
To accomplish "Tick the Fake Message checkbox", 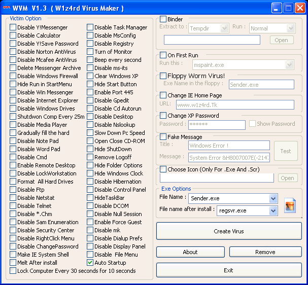I will [163, 137].
